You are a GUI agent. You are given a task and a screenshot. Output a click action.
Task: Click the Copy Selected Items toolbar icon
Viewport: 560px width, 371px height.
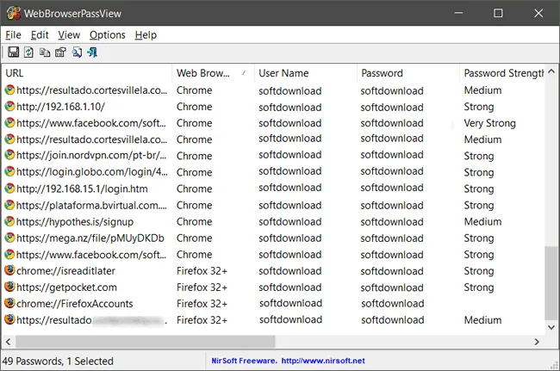45,53
